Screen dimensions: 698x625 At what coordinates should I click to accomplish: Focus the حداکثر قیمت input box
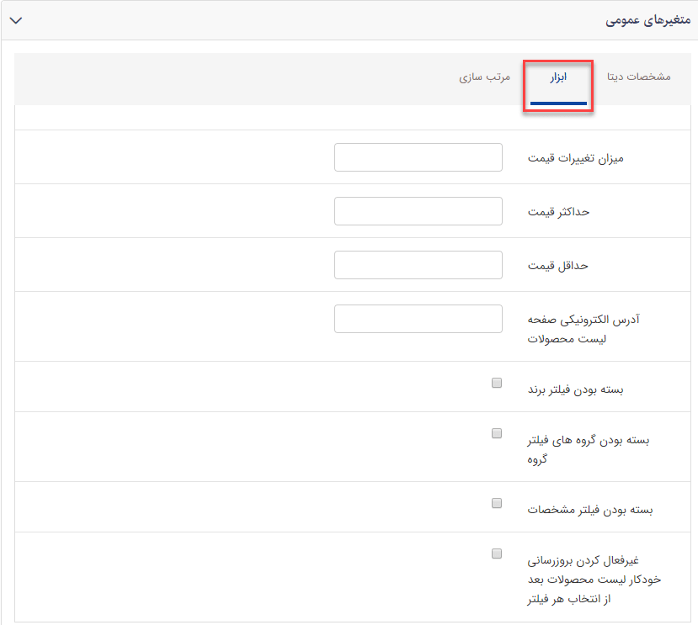pyautogui.click(x=418, y=210)
